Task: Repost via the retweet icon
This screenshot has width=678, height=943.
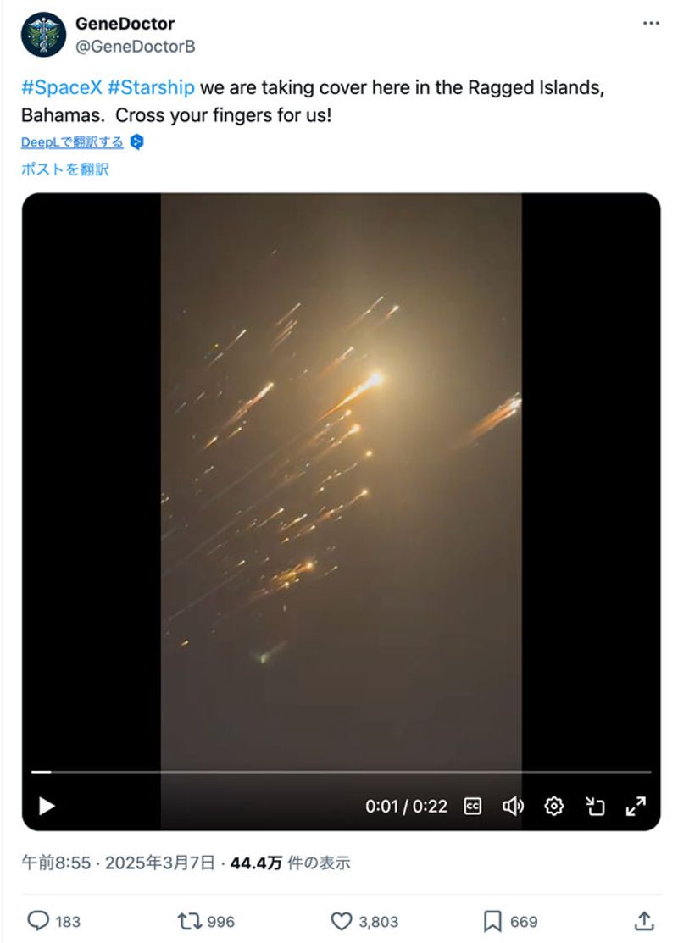Action: pyautogui.click(x=189, y=921)
